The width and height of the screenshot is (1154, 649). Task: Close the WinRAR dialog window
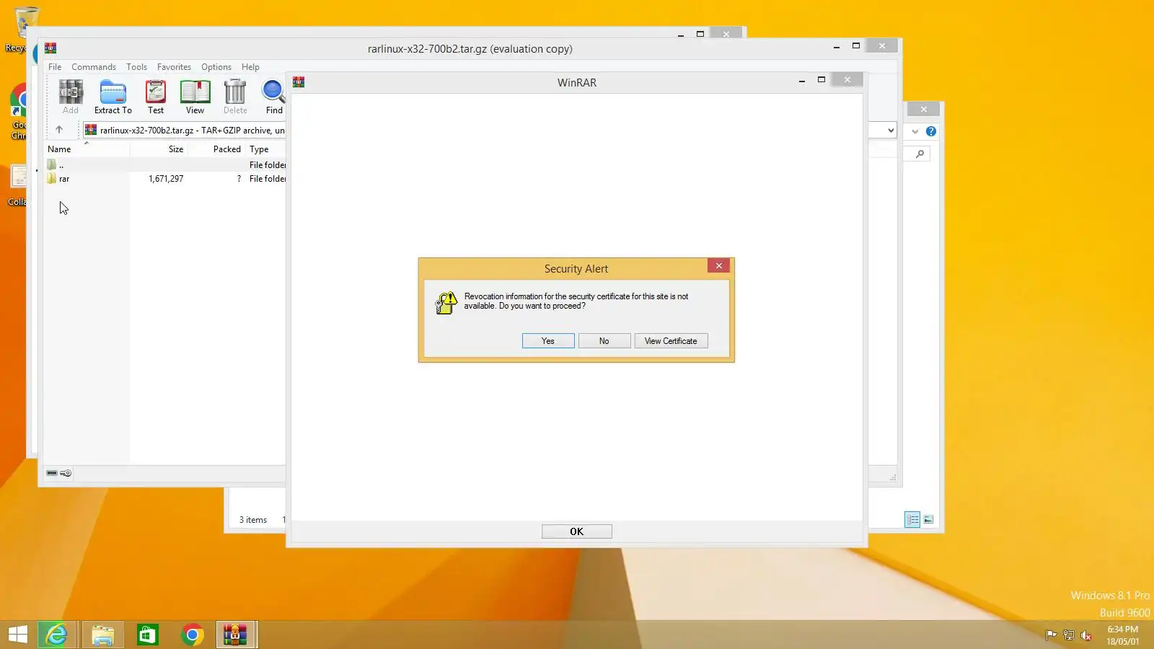(x=847, y=80)
